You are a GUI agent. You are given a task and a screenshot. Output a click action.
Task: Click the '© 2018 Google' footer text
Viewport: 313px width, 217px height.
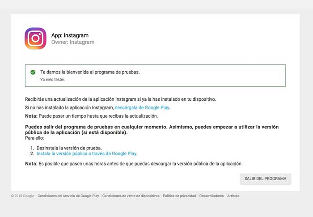coord(22,196)
